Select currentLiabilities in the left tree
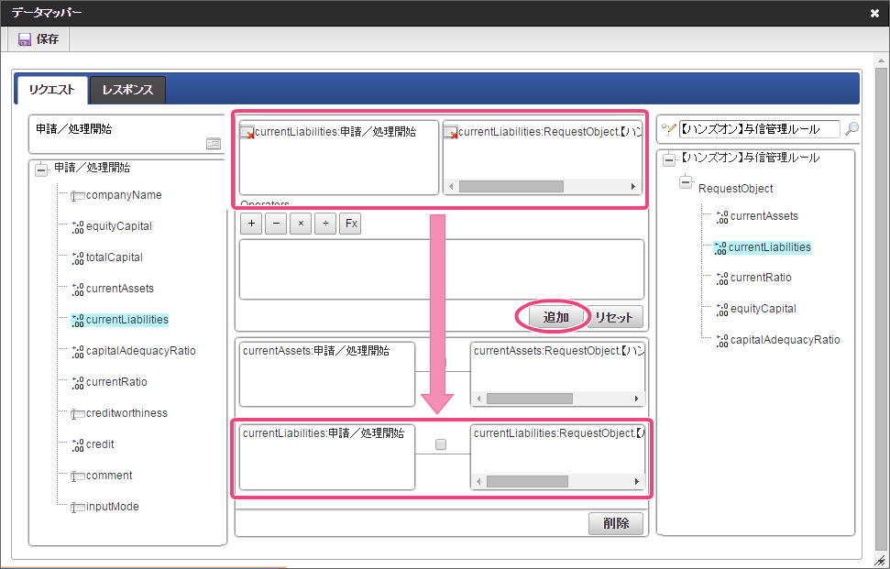 tap(127, 320)
